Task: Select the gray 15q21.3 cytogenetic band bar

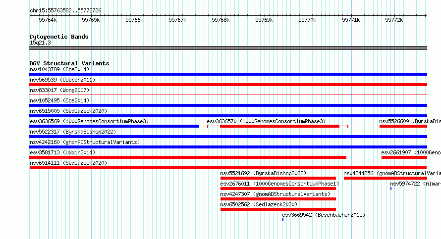Action: 228,48
